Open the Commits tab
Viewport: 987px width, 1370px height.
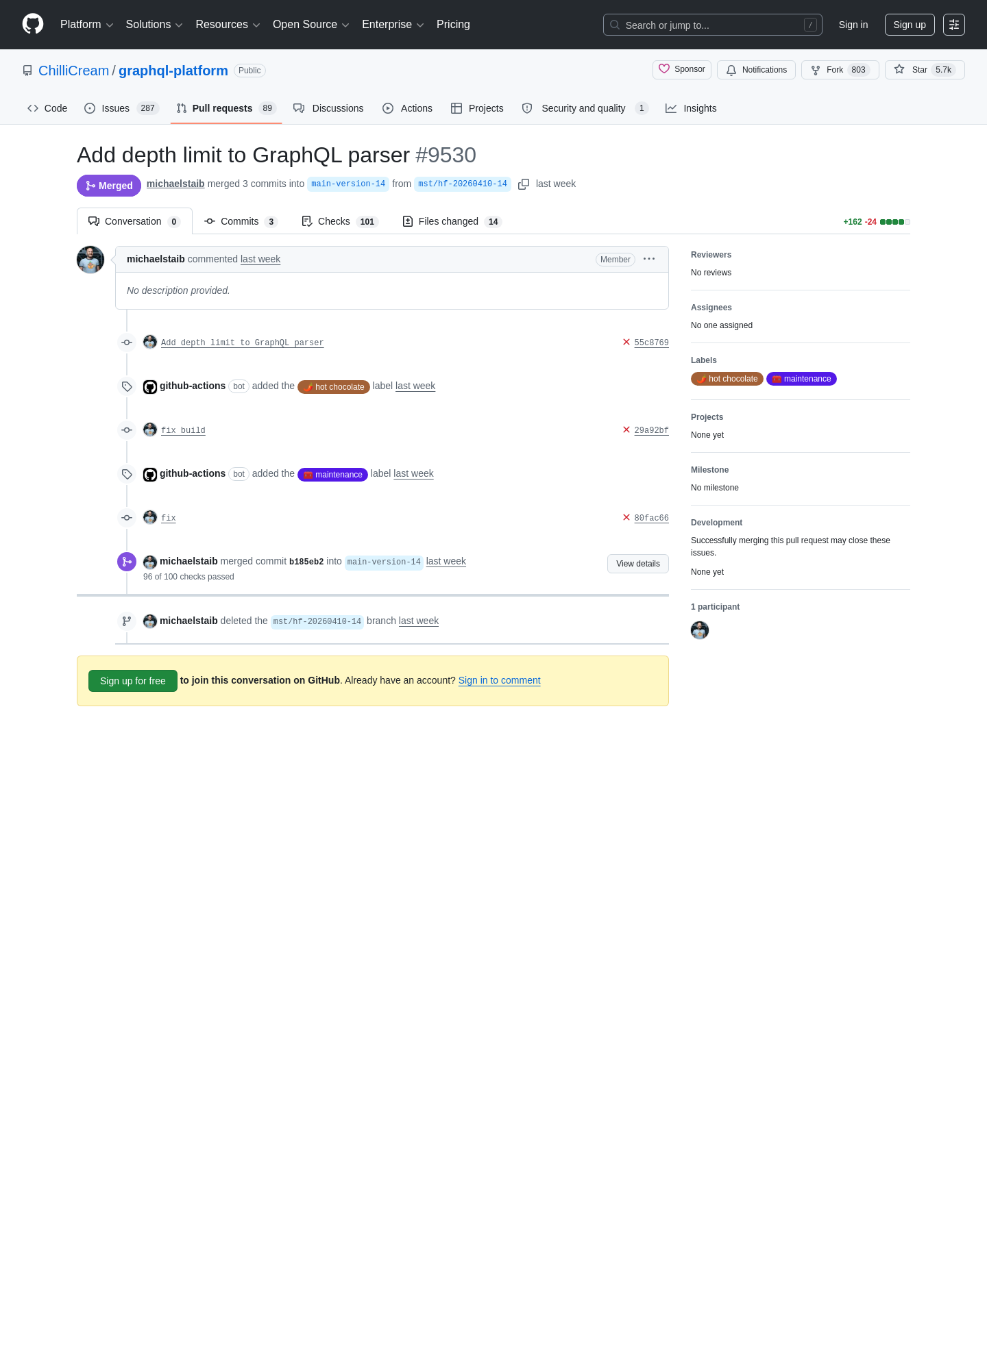[241, 221]
